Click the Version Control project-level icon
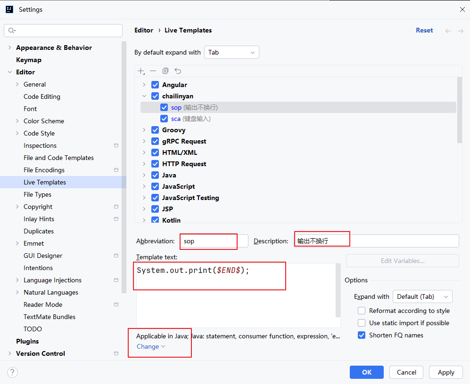 tap(116, 353)
